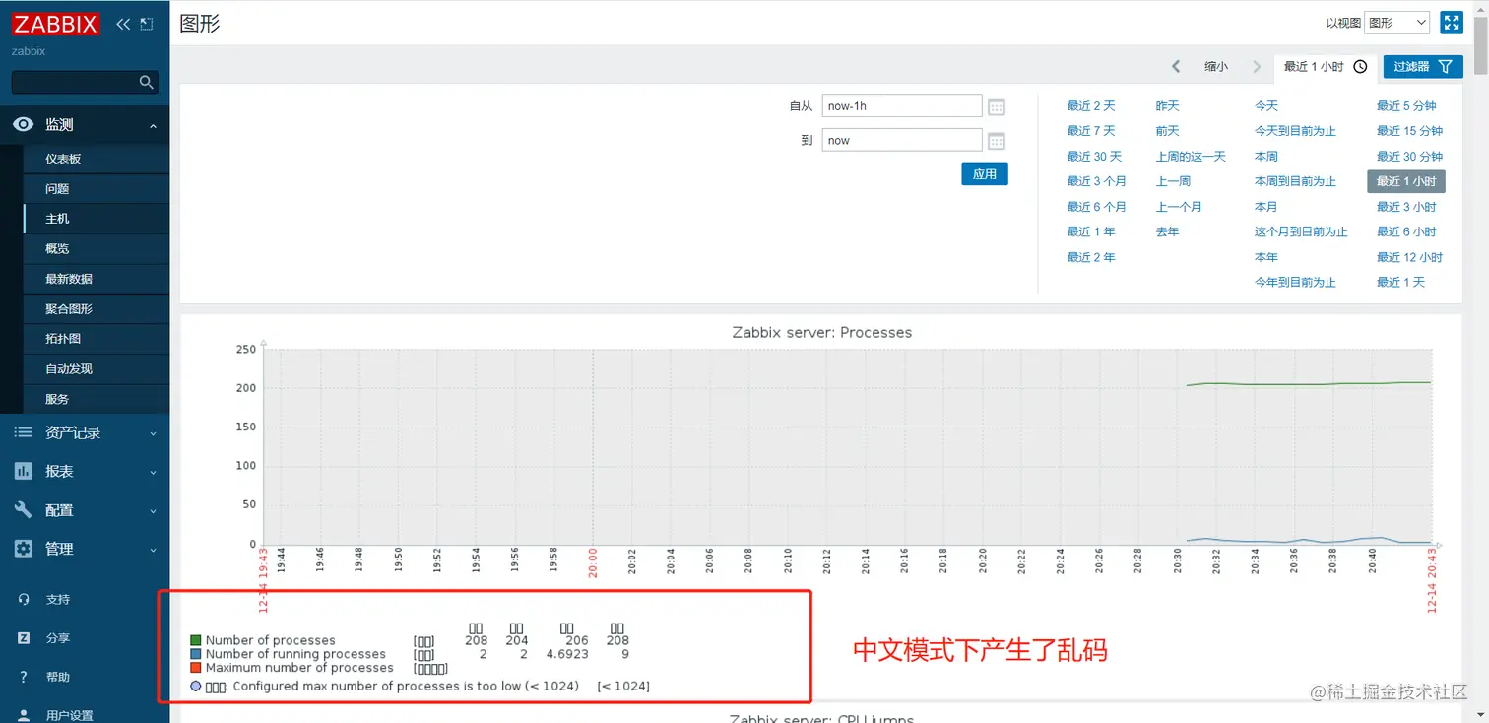Open the kiosk fullscreen mode icon
1489x723 pixels.
click(x=1451, y=23)
